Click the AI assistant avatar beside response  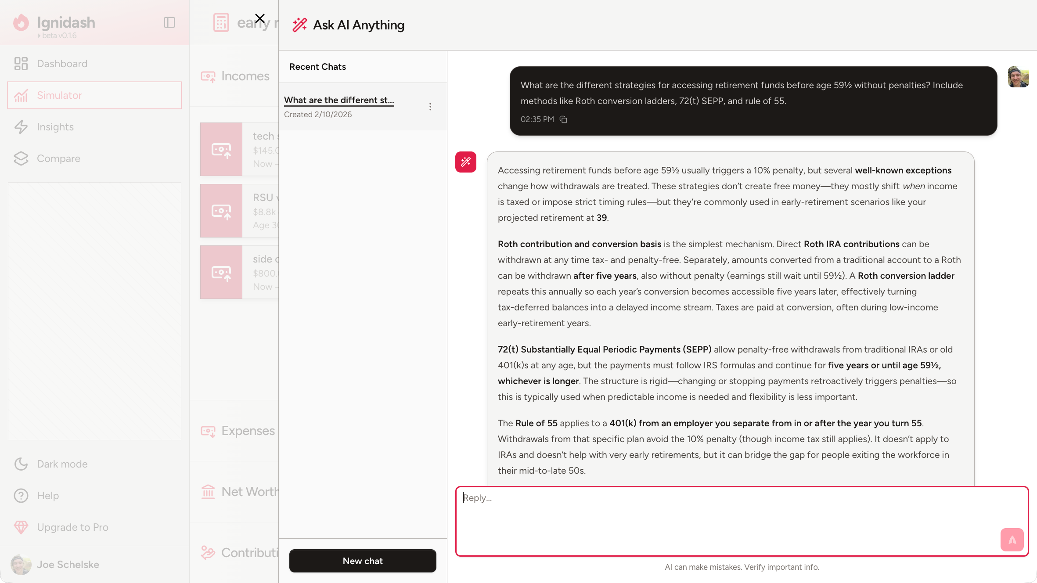tap(466, 162)
